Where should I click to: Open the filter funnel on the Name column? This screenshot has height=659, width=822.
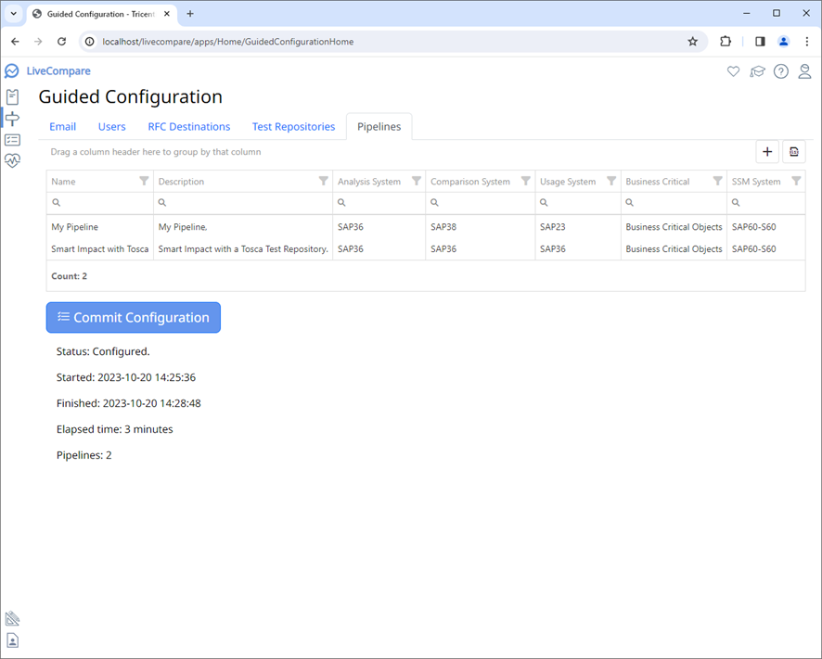coord(146,181)
